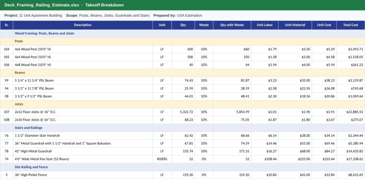Click qty with waste 171.31 cell
This screenshot has height=179, width=365.
232,151
